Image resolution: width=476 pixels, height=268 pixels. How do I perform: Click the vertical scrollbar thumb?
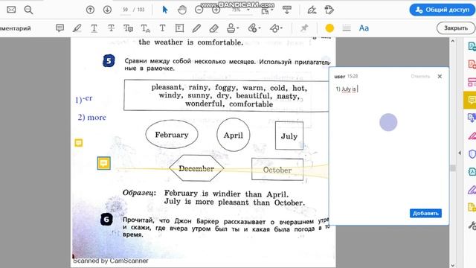coord(453,168)
